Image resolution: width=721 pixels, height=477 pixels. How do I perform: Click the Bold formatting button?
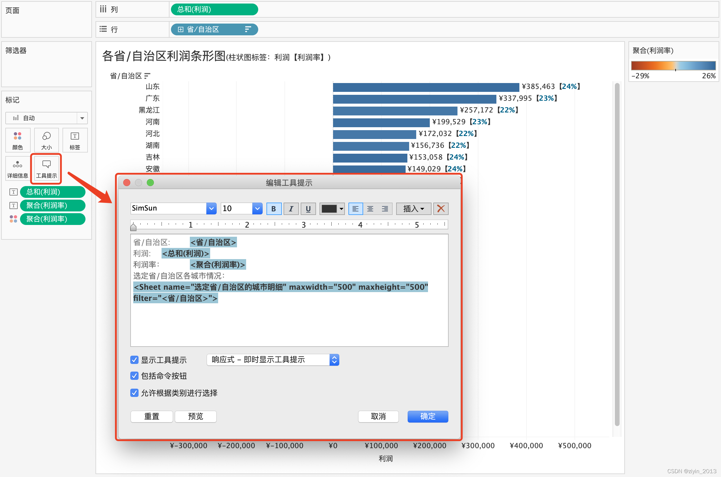[274, 209]
